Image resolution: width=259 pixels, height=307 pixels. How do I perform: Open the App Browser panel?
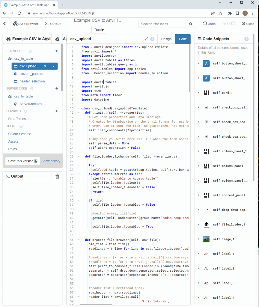[x=25, y=24]
